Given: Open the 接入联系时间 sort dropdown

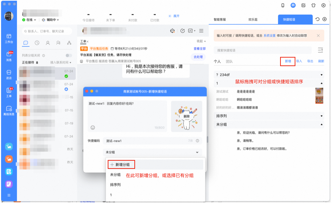Looking at the screenshot, I should 61,63.
